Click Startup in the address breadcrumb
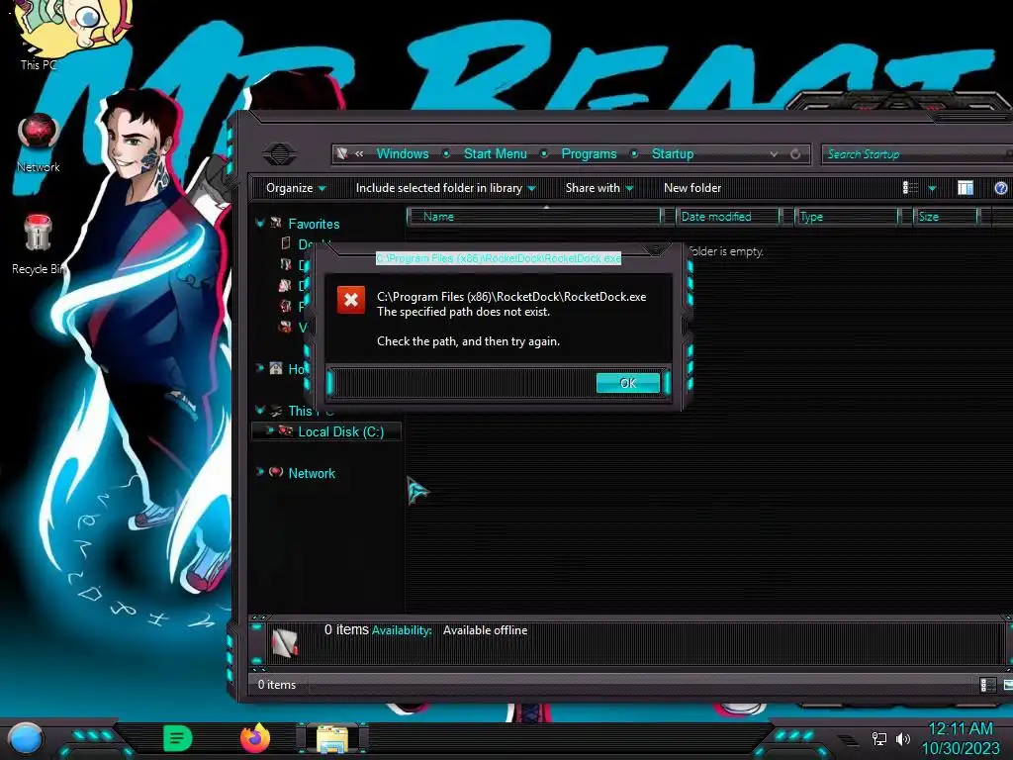 672,153
